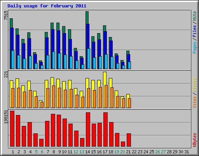Click the red KBytes bar for day 13
199x156 pixels.
coord(82,142)
